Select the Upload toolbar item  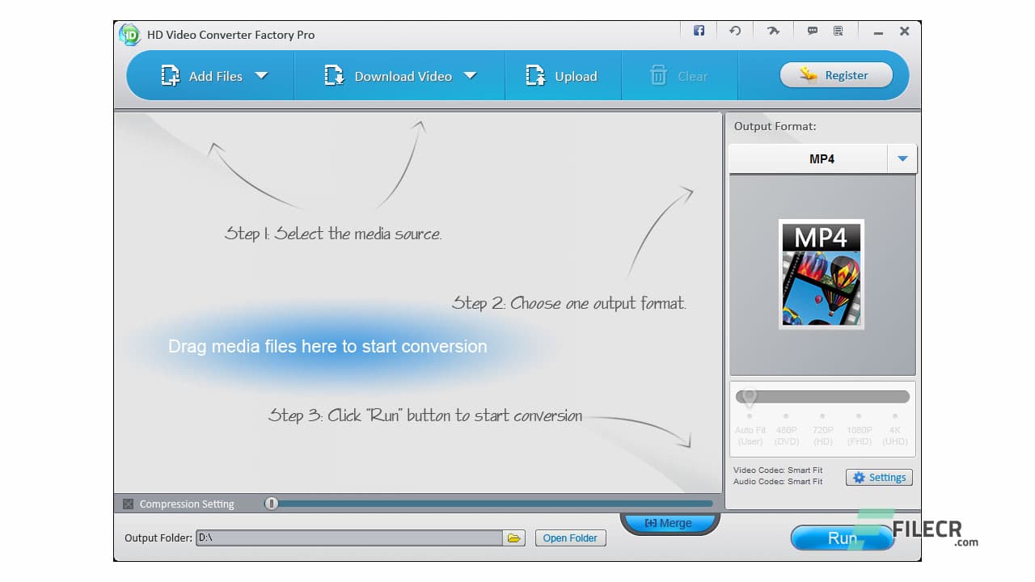563,75
